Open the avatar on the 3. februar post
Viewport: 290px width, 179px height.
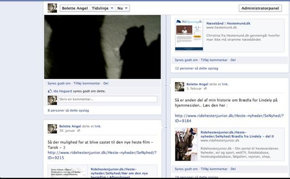click(180, 87)
